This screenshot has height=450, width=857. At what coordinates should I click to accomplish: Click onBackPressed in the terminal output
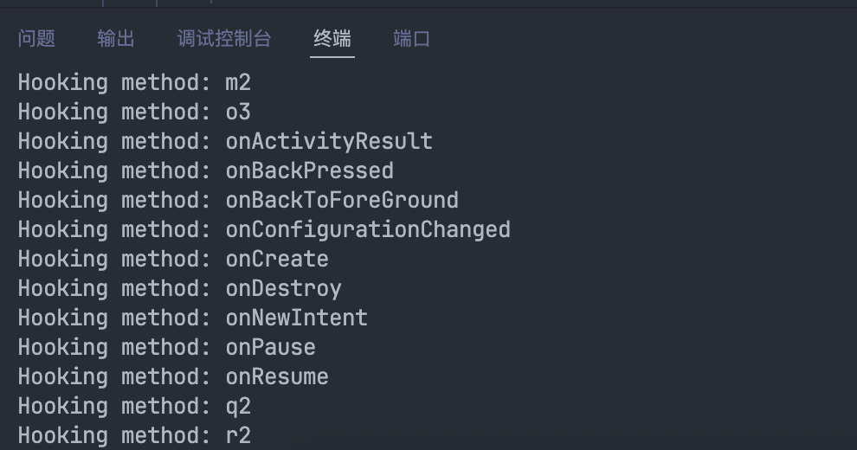tap(309, 170)
